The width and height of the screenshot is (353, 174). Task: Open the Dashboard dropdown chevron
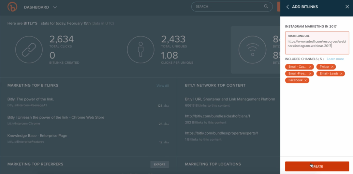pyautogui.click(x=55, y=7)
